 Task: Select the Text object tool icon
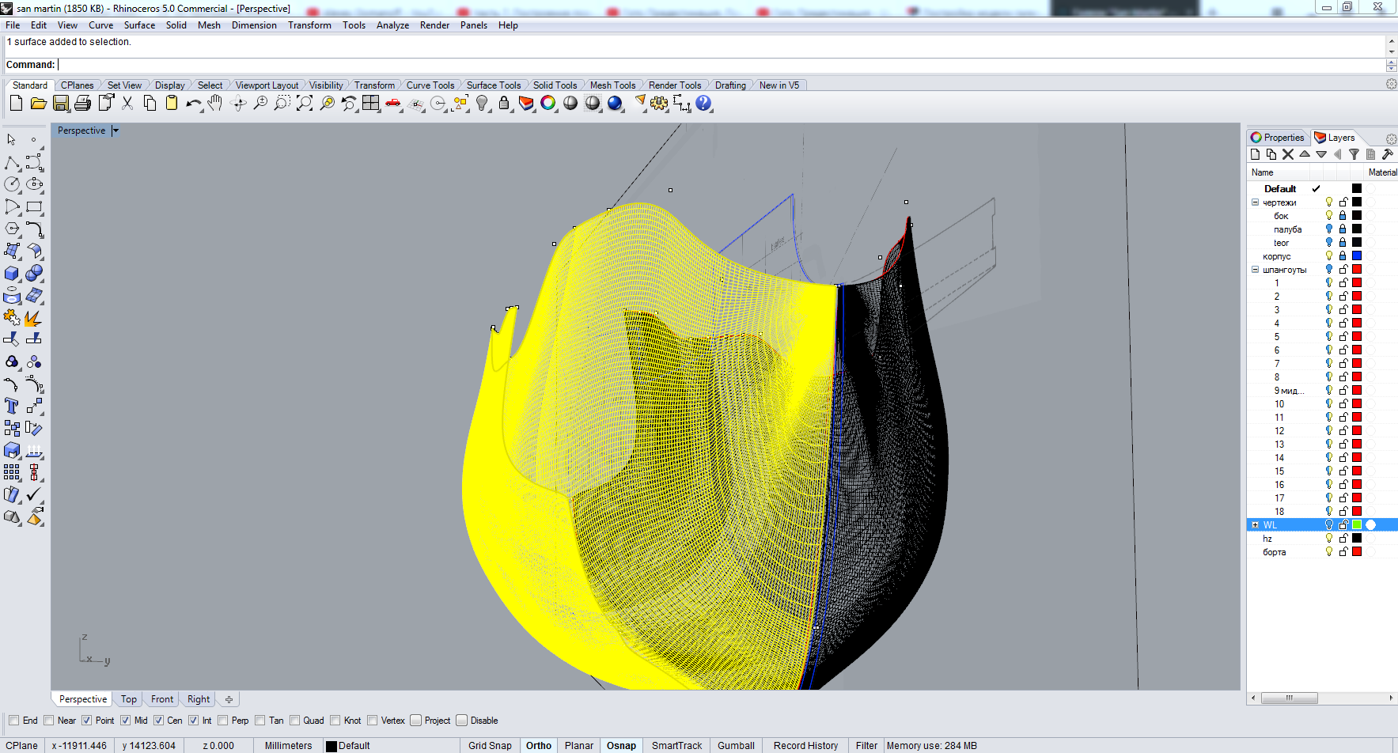(x=12, y=407)
